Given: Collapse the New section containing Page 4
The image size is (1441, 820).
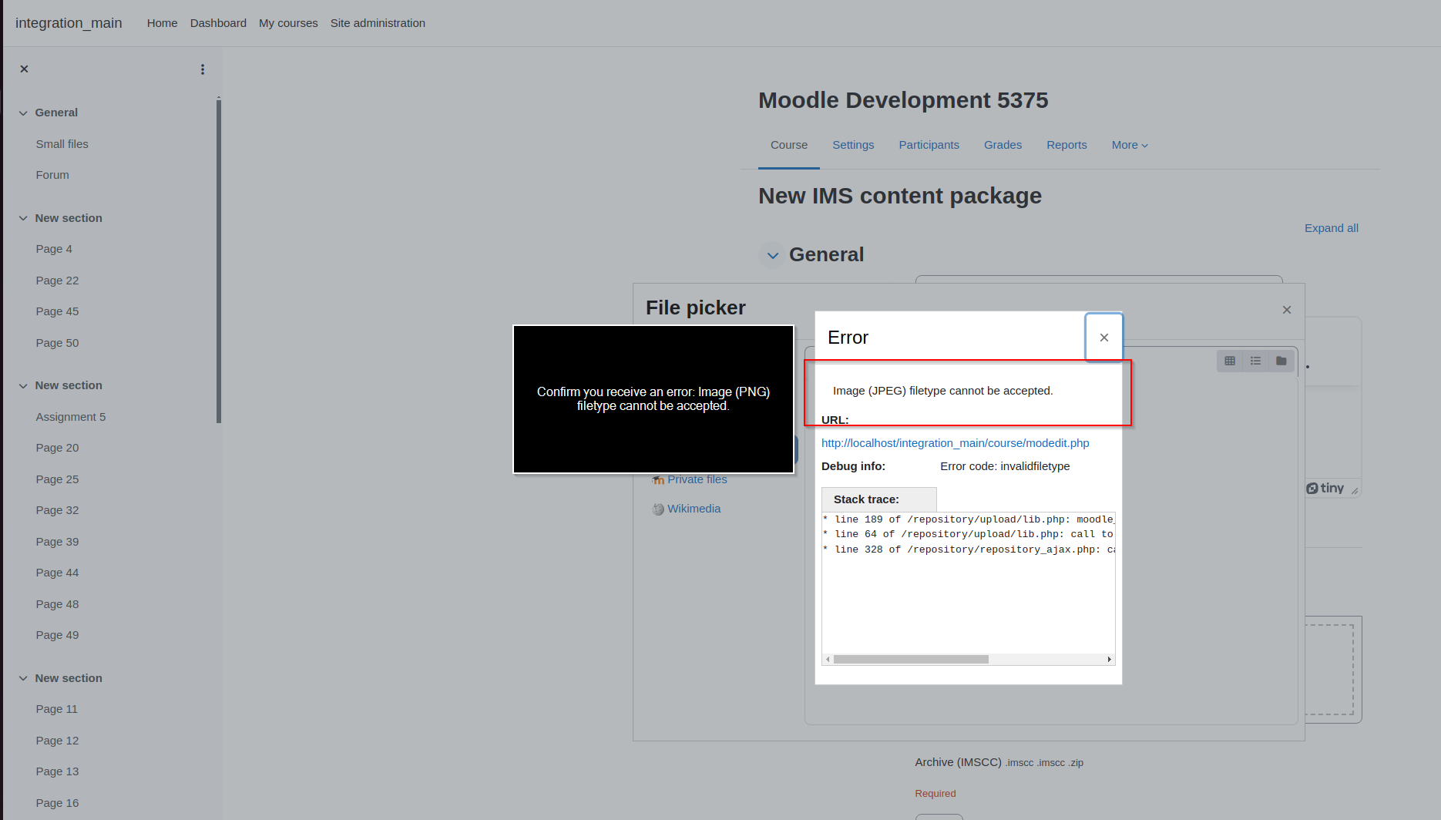Looking at the screenshot, I should point(23,218).
